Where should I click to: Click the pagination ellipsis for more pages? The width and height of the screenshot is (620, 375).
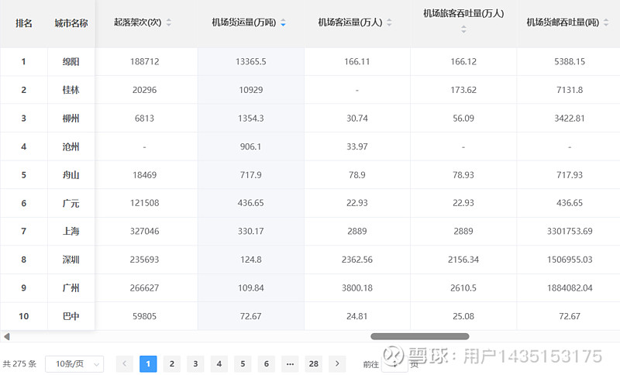point(290,364)
